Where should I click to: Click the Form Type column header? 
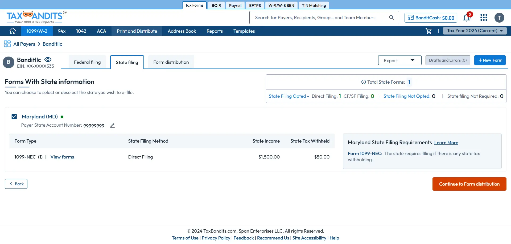pos(25,141)
